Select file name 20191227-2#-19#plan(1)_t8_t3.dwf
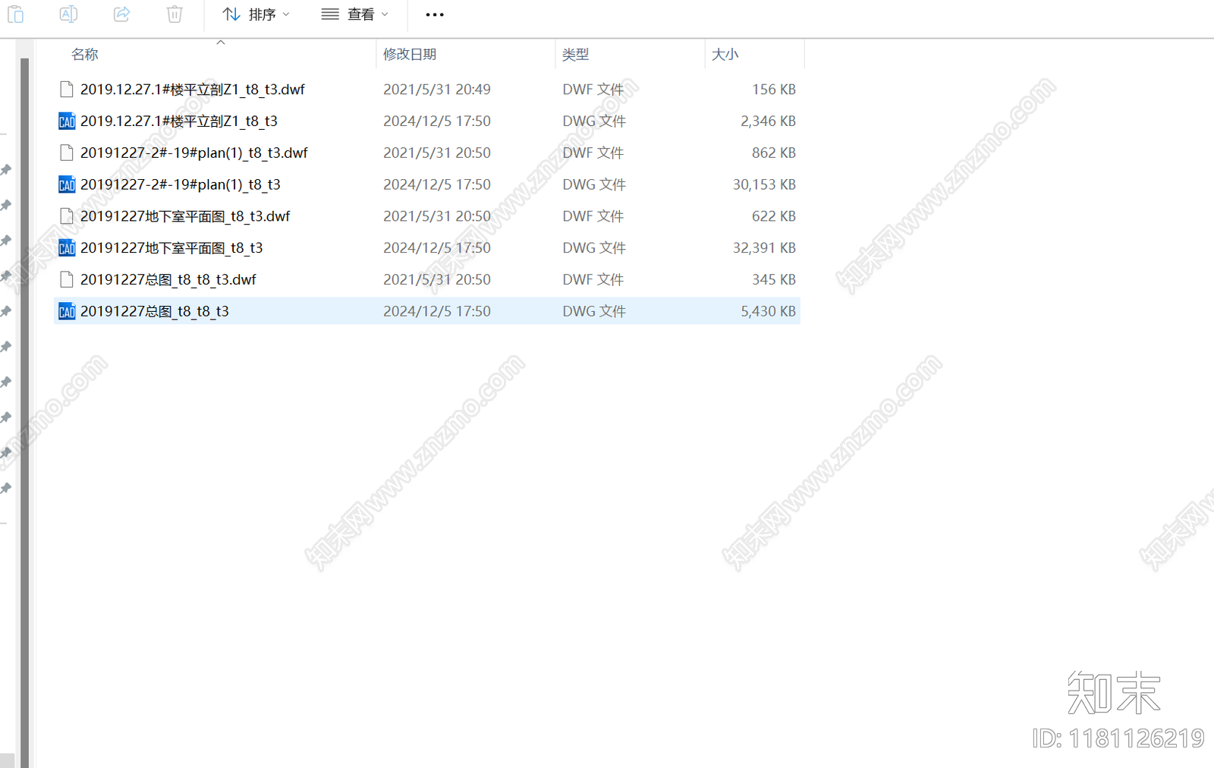The image size is (1214, 768). (x=194, y=153)
